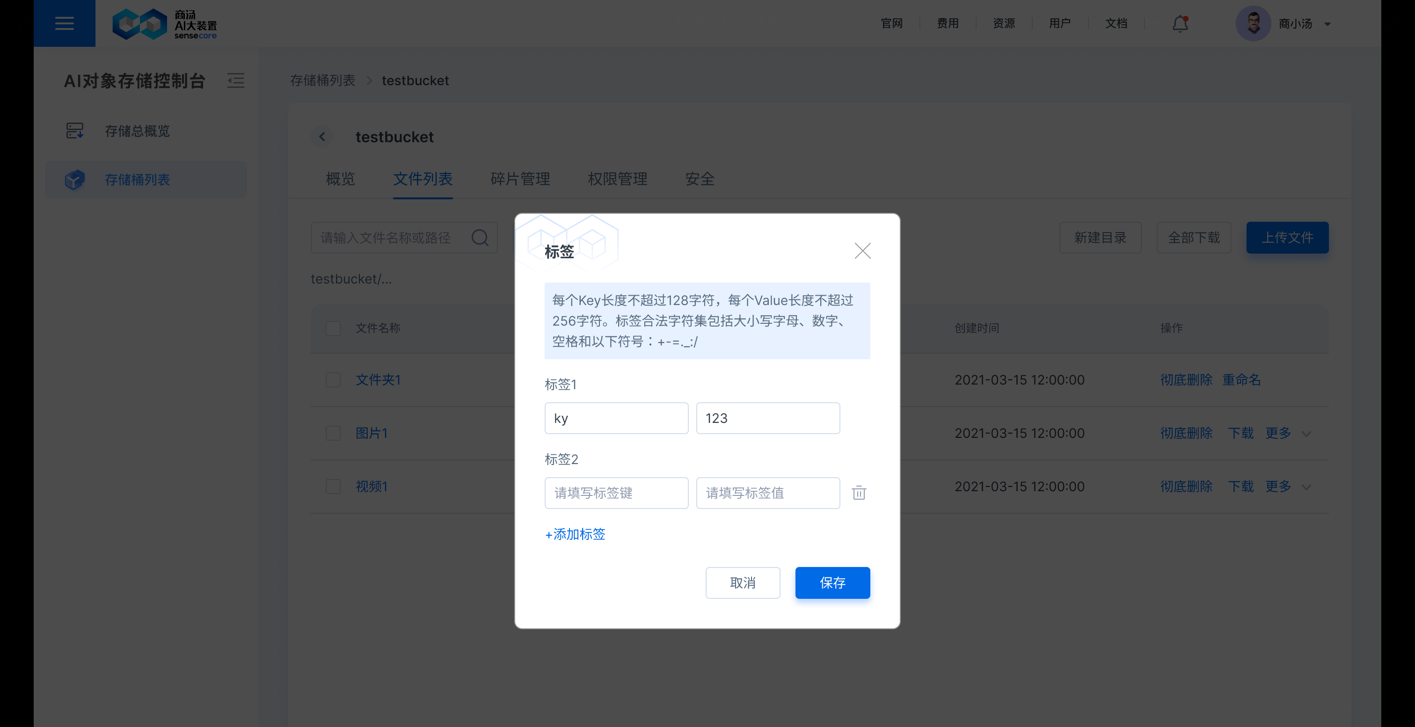Viewport: 1415px width, 727px height.
Task: Delete 标签2 using the trash icon
Action: (859, 493)
